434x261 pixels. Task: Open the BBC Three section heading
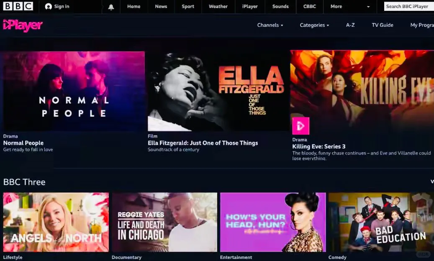[24, 182]
